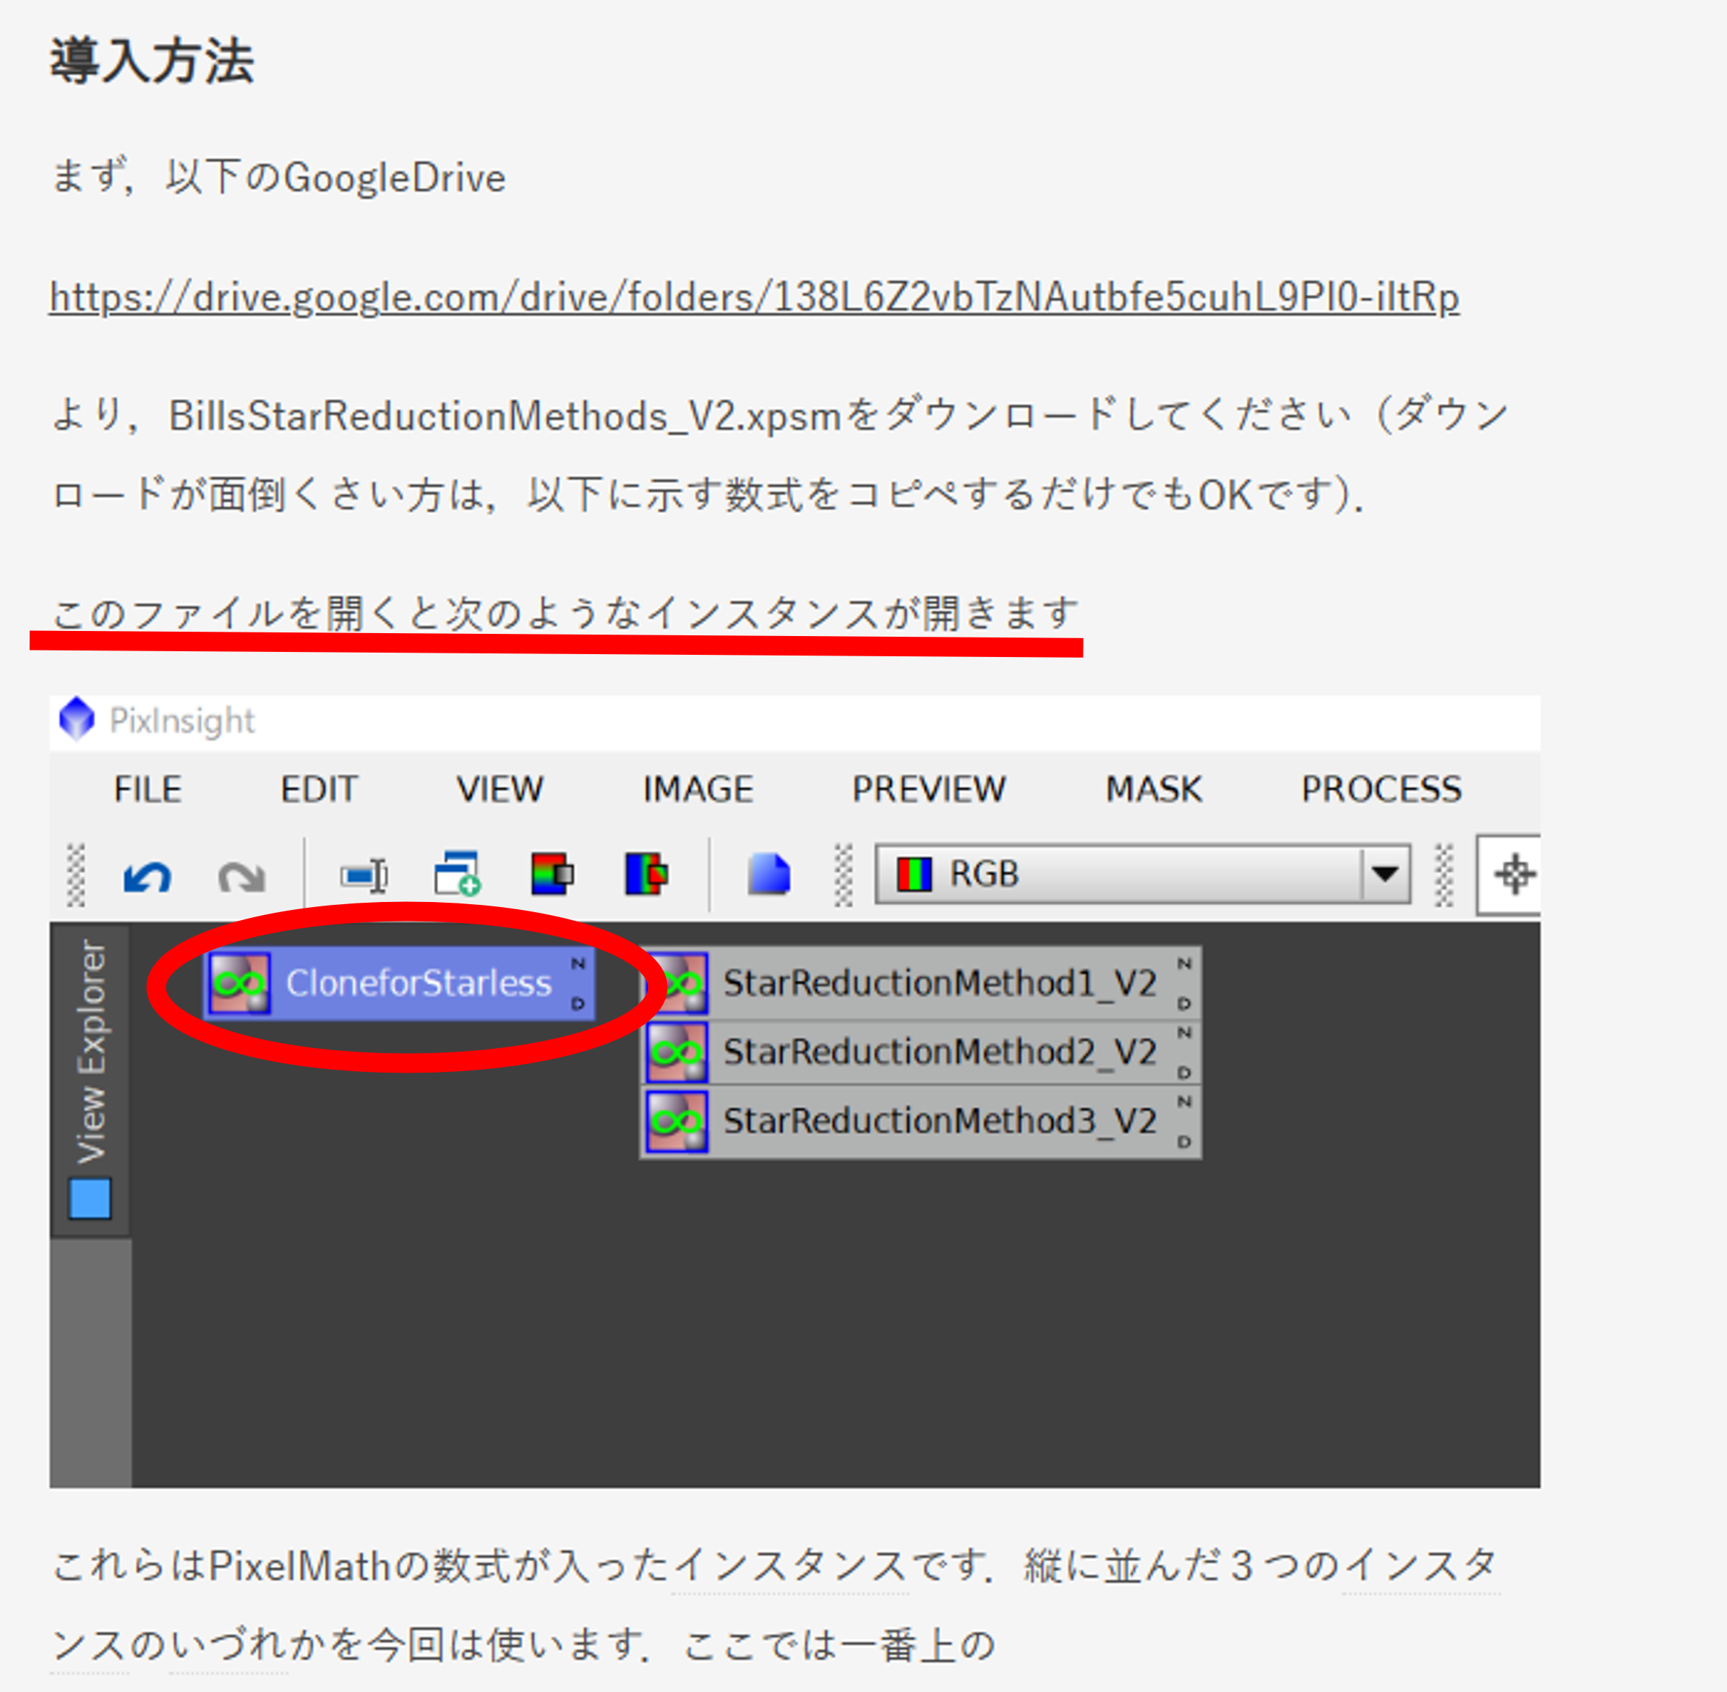
Task: Click the combine channels color icon
Action: tap(646, 874)
